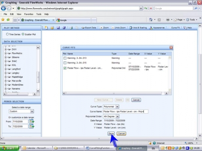The width and height of the screenshot is (202, 151).
Task: Click the New graph toolbar icon
Action: pos(46,28)
